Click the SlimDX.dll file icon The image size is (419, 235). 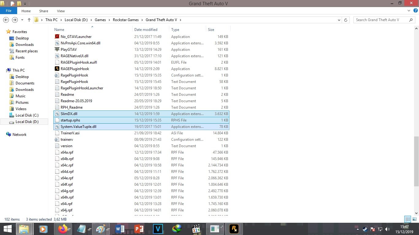pos(57,114)
